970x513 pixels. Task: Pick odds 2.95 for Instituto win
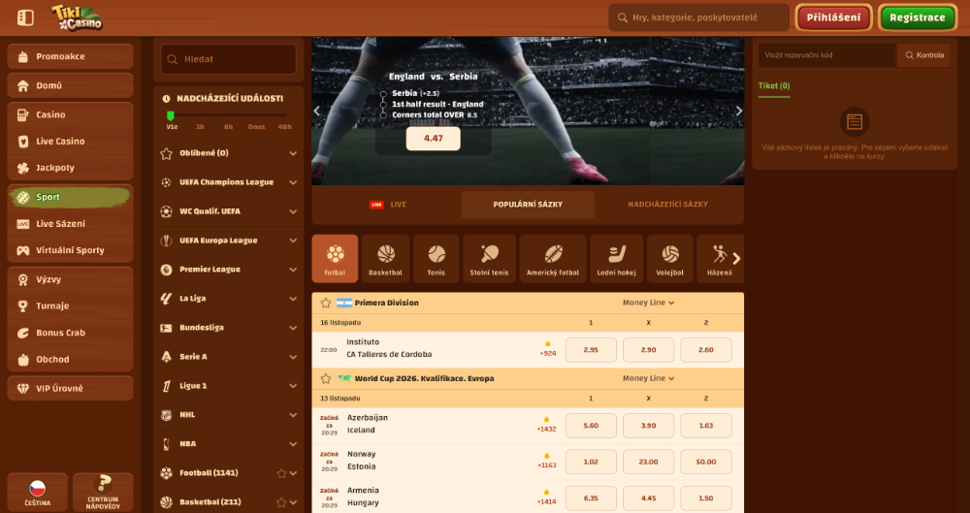point(591,350)
